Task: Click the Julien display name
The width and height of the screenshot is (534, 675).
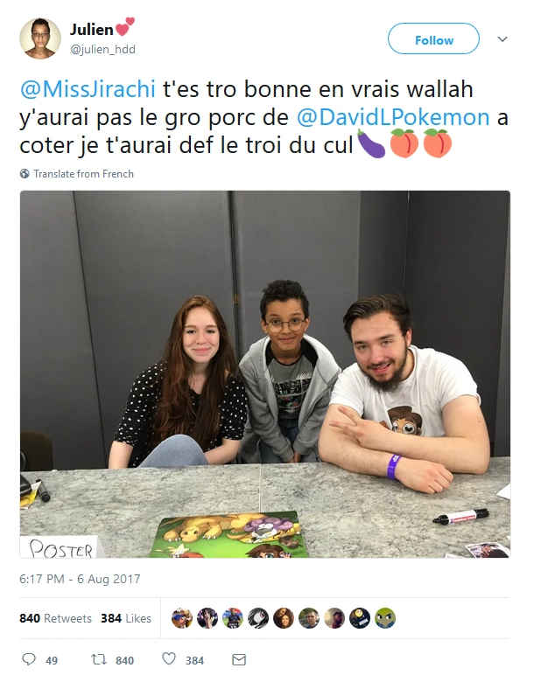Action: [91, 29]
